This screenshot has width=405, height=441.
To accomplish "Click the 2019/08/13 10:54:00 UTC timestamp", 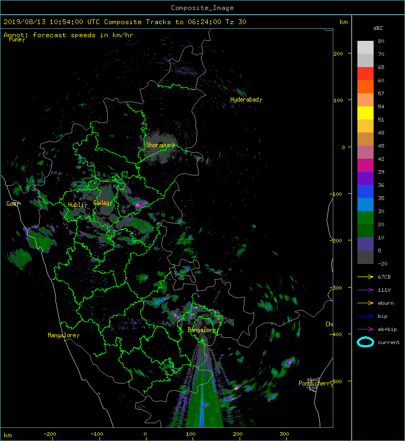I will tap(51, 22).
